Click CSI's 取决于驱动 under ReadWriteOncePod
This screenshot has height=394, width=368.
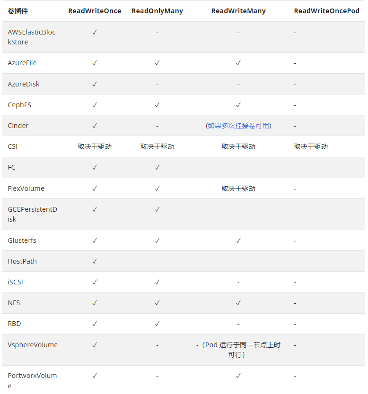pyautogui.click(x=311, y=146)
